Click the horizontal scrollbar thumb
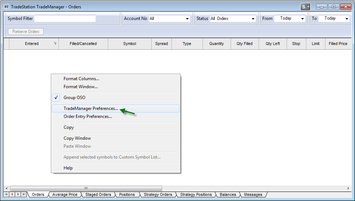 pyautogui.click(x=86, y=188)
